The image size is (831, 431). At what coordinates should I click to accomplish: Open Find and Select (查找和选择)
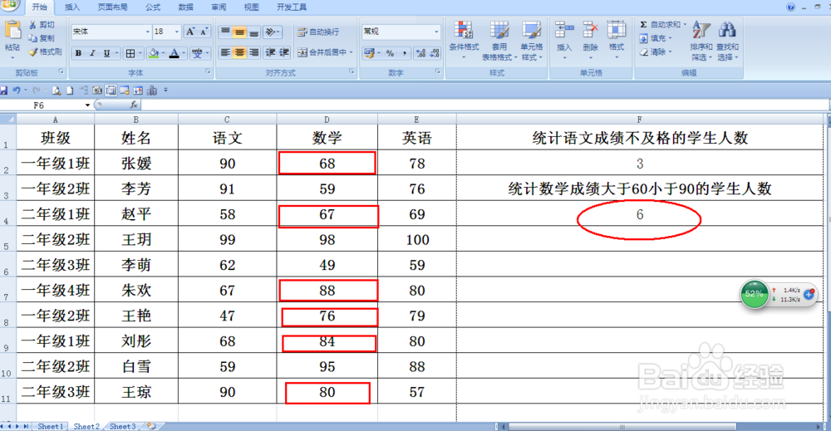tap(728, 42)
